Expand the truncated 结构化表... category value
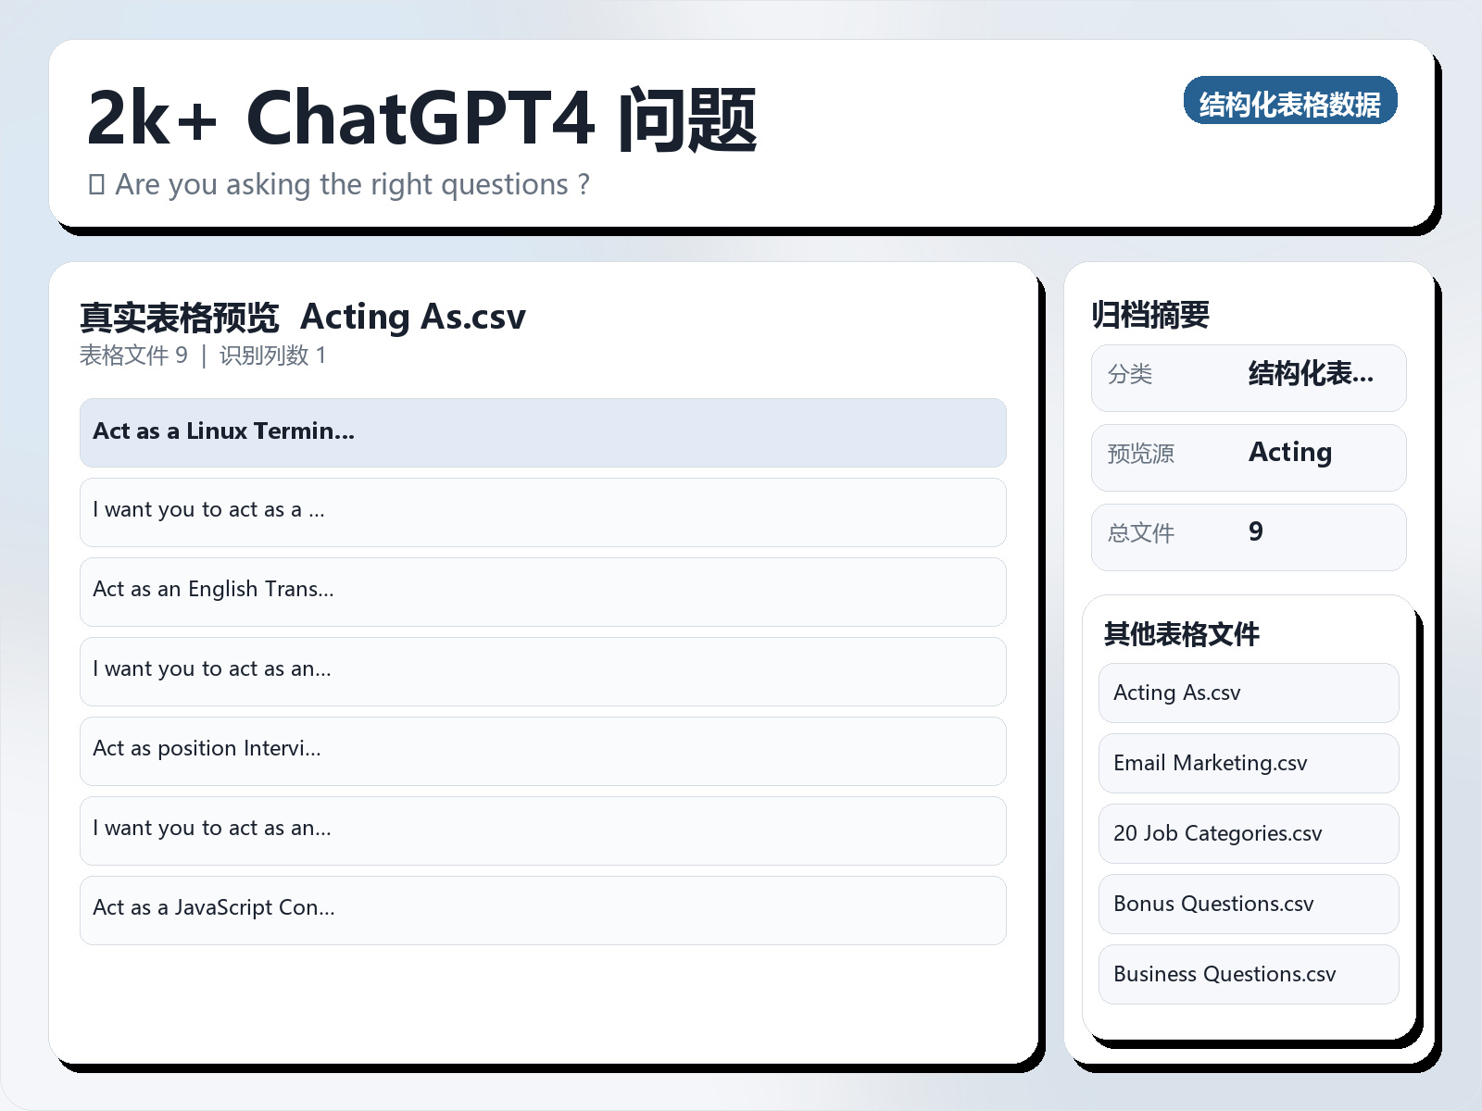This screenshot has width=1482, height=1111. click(1311, 376)
